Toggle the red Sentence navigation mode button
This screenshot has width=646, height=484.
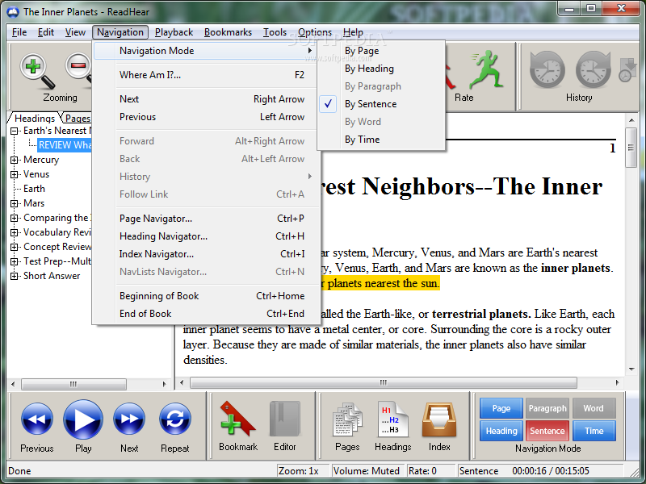pos(547,431)
